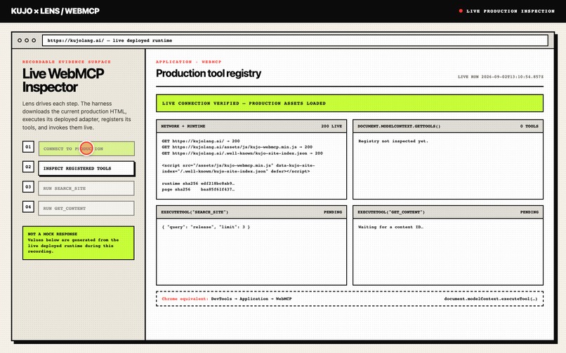Click DevTools → Application → WebMCP path
Image resolution: width=566 pixels, height=353 pixels.
click(251, 299)
